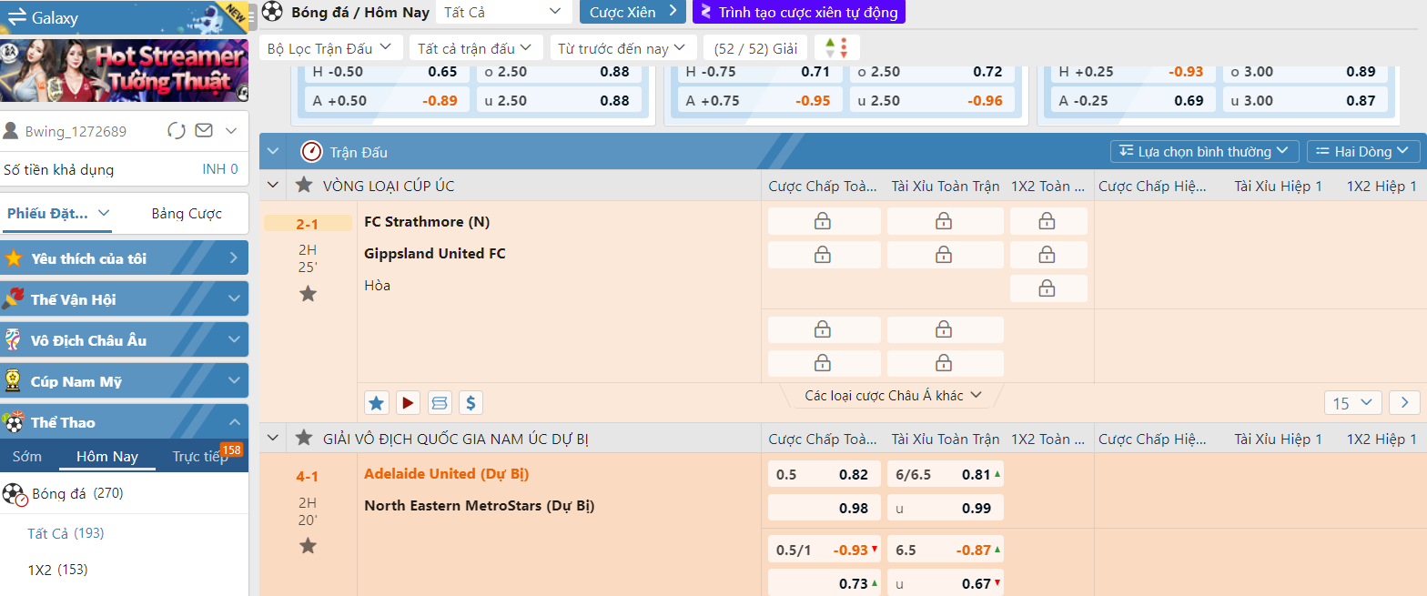Image resolution: width=1427 pixels, height=596 pixels.
Task: Open the dollar sign icon under FC Strathmore match
Action: 471,402
